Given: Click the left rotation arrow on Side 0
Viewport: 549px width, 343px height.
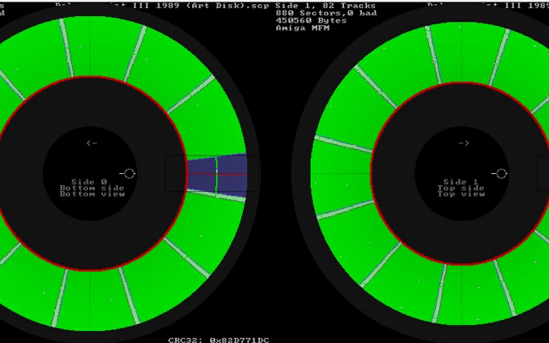Looking at the screenshot, I should (x=92, y=143).
